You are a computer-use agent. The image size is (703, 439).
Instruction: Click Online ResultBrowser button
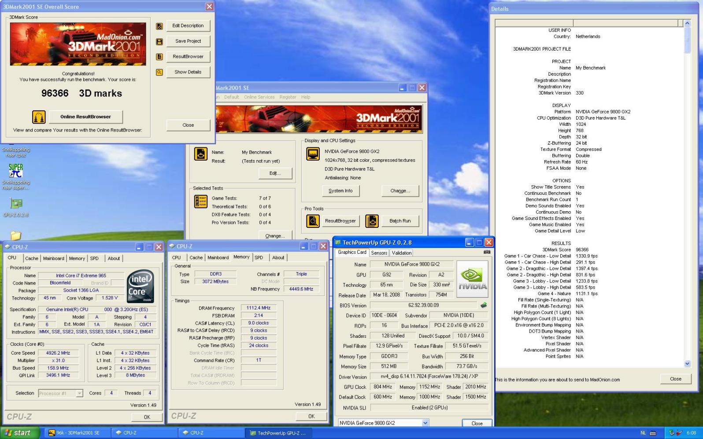pos(85,117)
